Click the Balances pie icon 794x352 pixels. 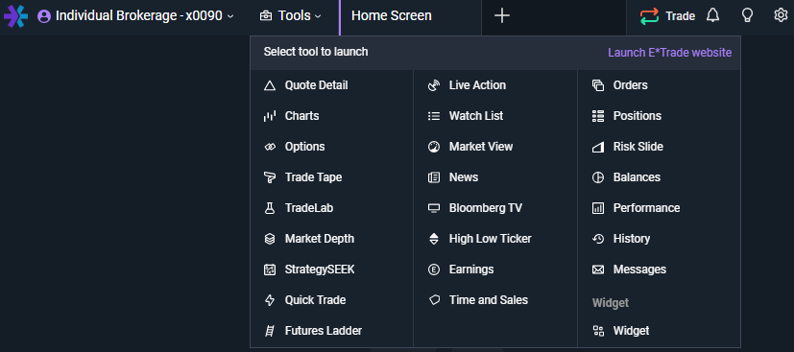pos(598,177)
